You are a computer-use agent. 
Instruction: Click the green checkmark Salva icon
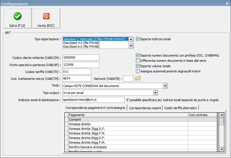18,16
